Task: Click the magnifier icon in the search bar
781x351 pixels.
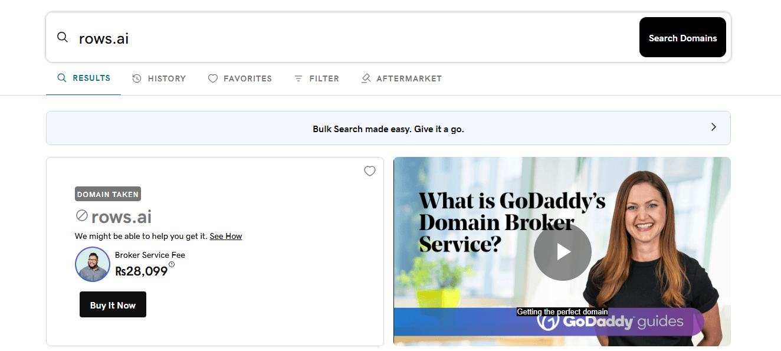Action: (63, 38)
